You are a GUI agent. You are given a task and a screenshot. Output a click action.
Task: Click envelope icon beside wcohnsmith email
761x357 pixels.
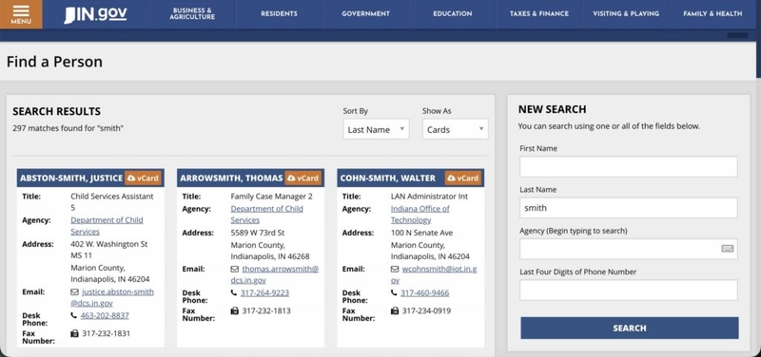(395, 269)
